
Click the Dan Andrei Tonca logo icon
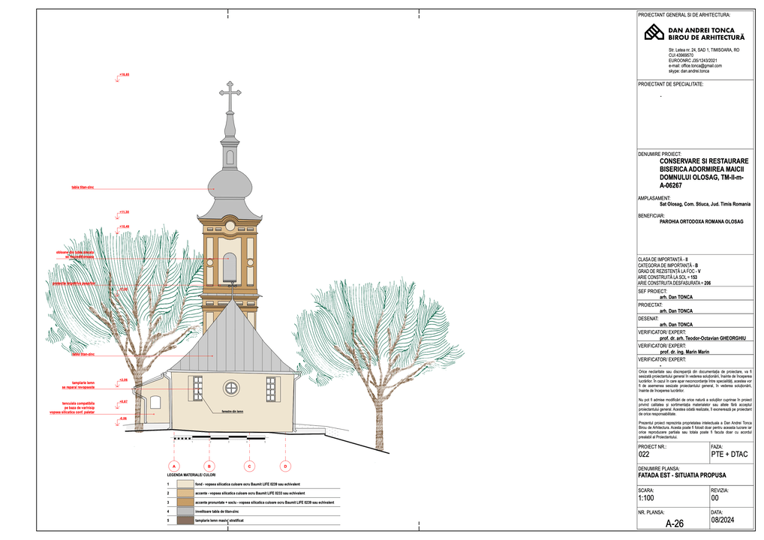click(654, 32)
